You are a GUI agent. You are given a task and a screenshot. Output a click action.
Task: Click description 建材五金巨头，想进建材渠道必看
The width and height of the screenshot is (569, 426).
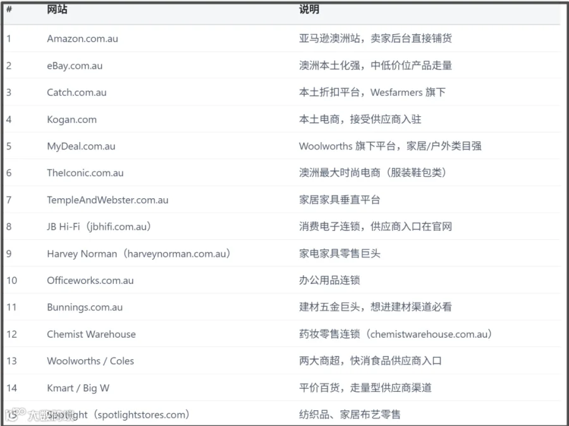(375, 307)
